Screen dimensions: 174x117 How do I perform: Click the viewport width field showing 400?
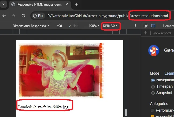click(x=59, y=26)
